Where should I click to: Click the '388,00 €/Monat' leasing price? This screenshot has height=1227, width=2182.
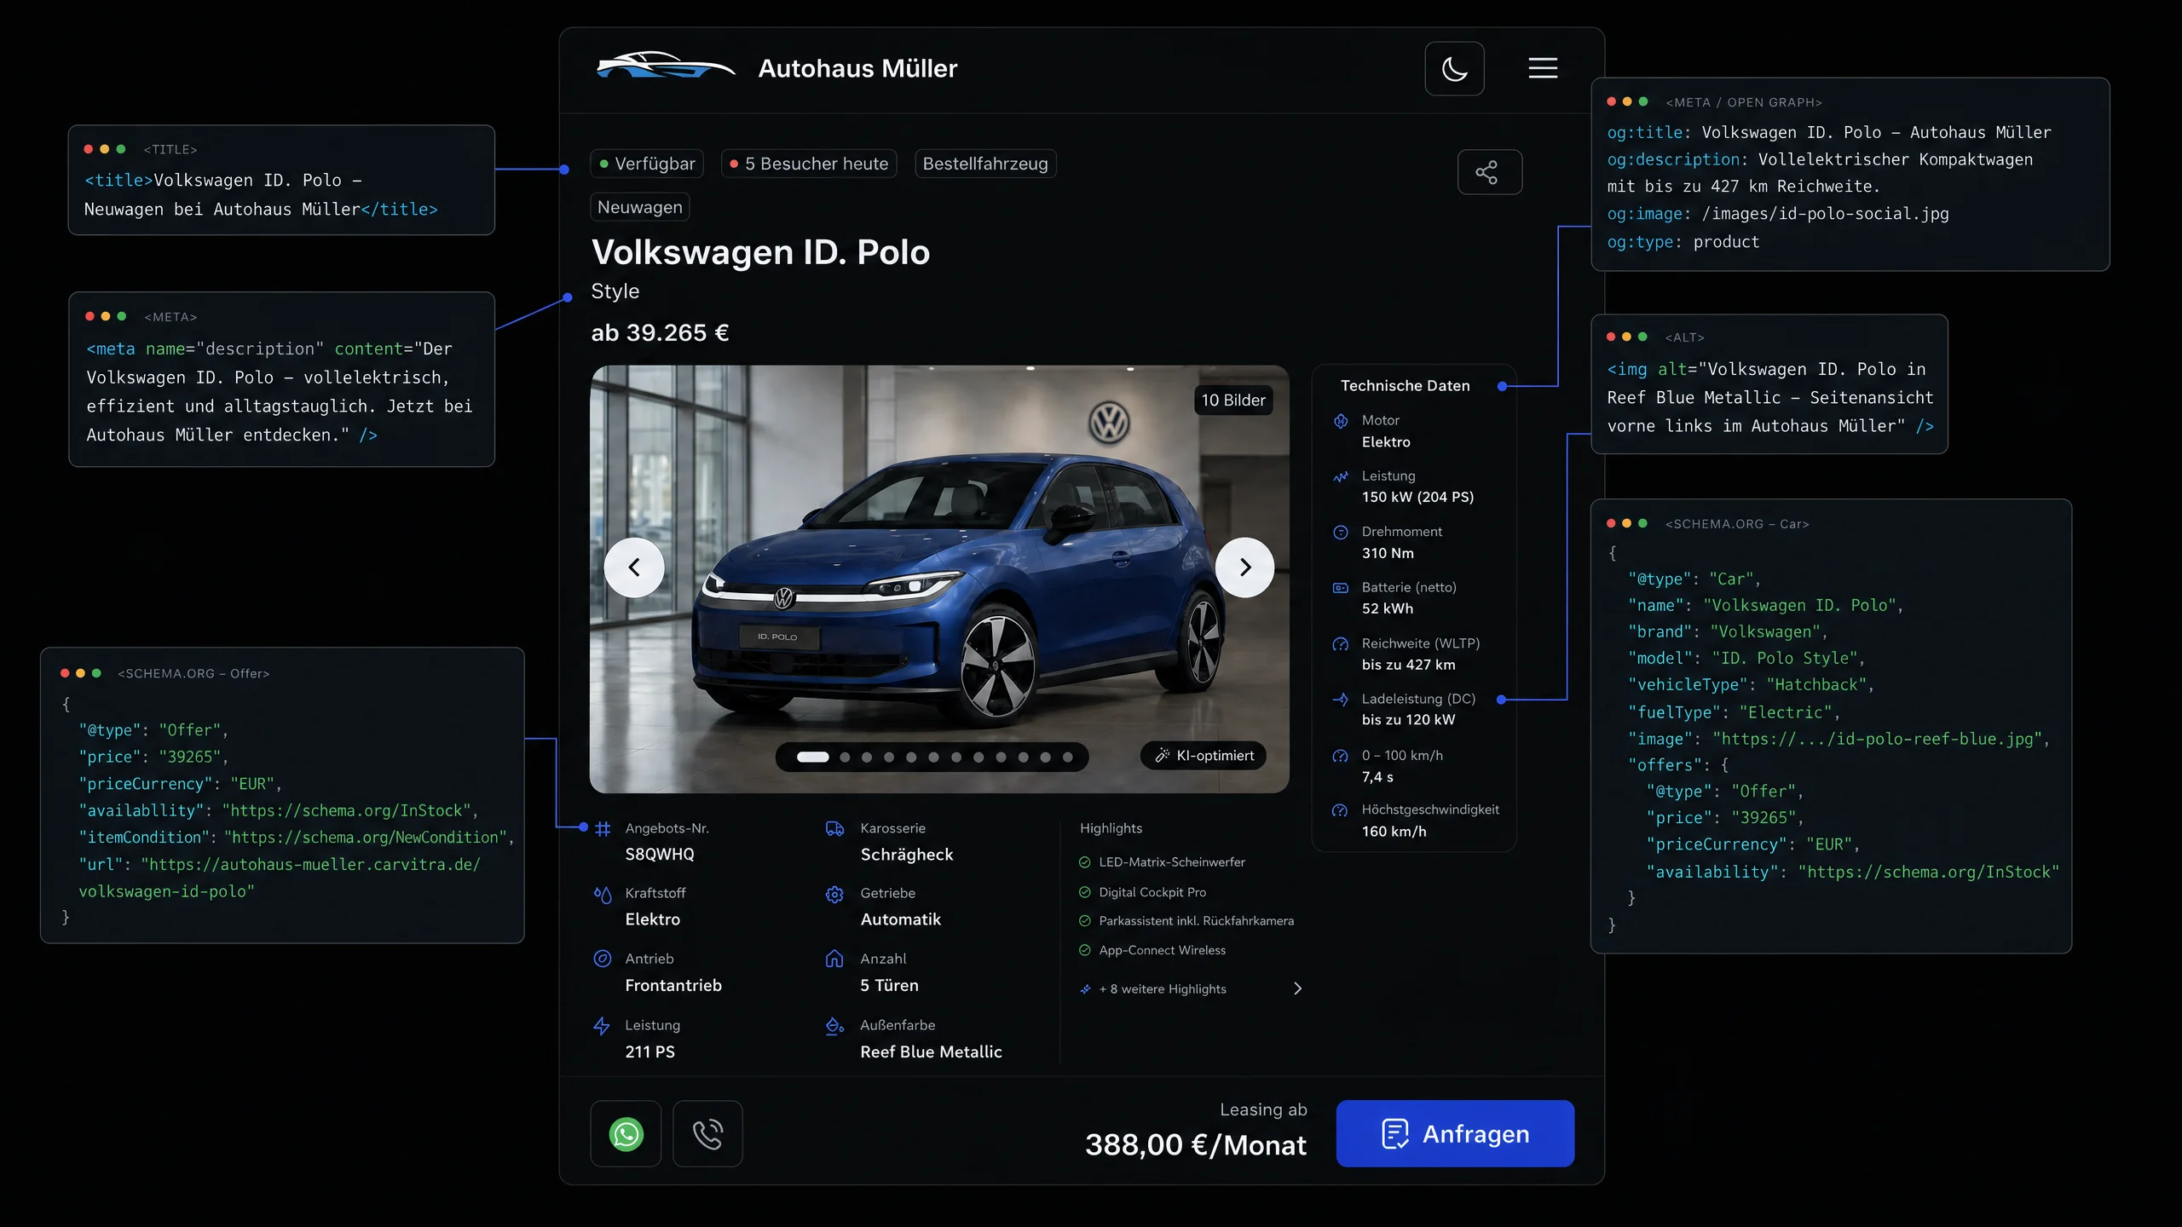click(1195, 1144)
